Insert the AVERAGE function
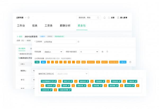Viewport: 159px width, 109px height. coord(91,62)
